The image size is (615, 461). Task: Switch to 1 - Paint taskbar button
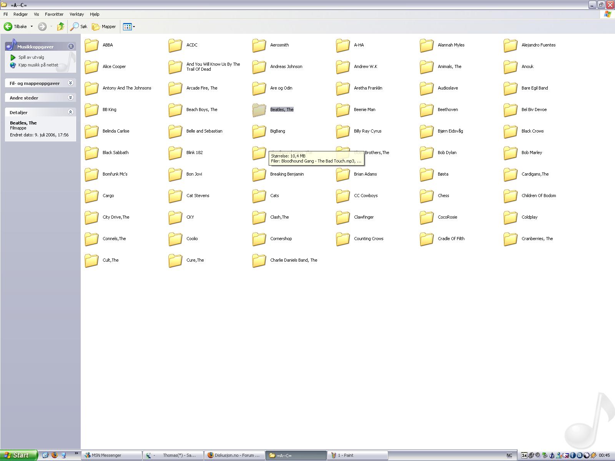(x=357, y=455)
